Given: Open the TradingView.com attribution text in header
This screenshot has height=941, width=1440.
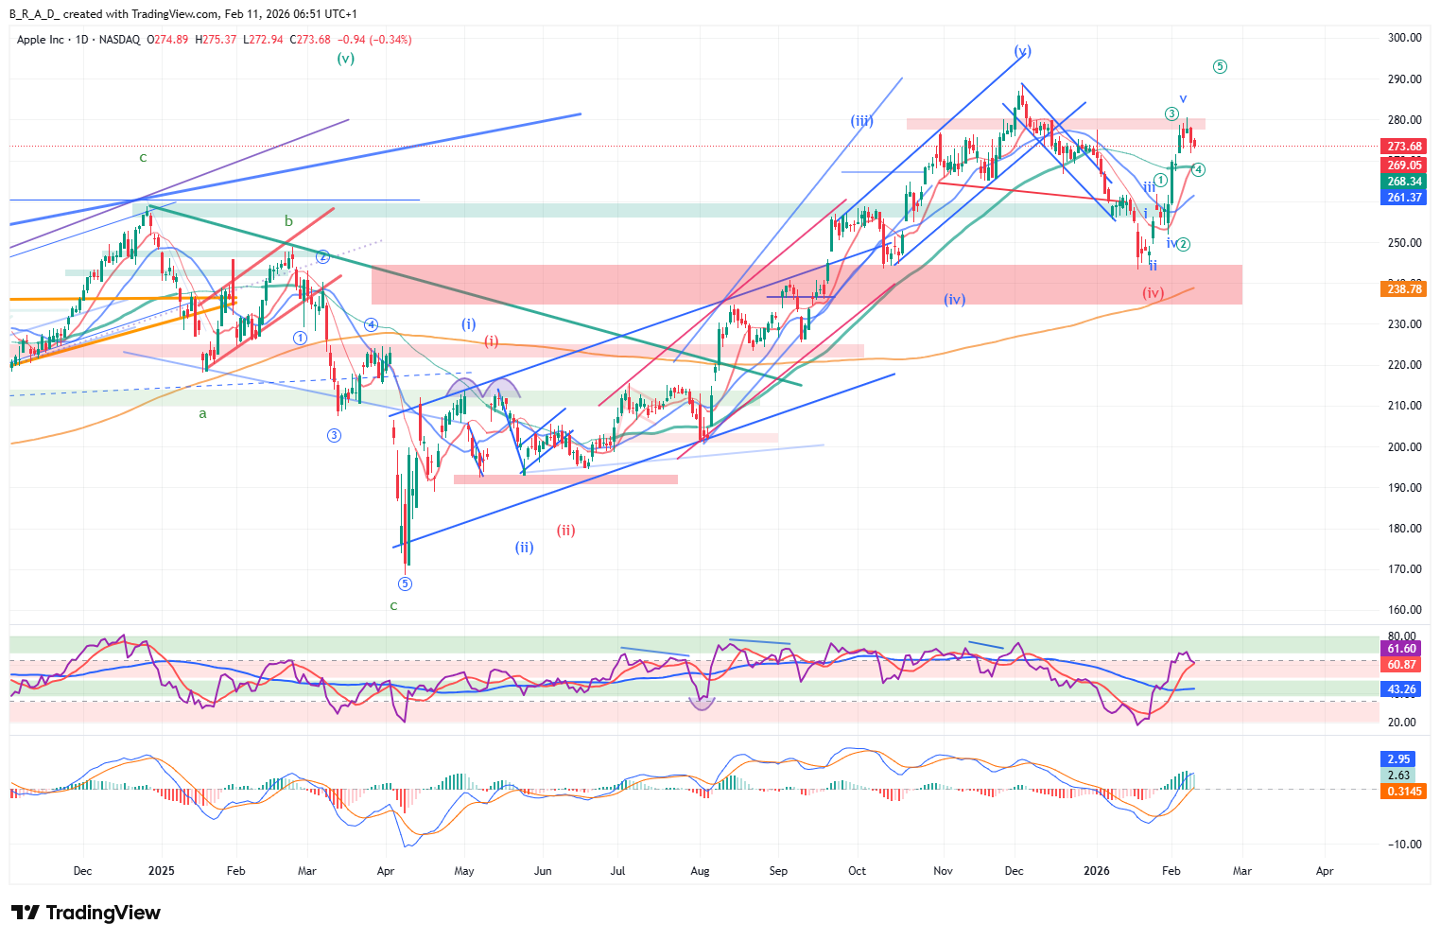Looking at the screenshot, I should tap(175, 14).
